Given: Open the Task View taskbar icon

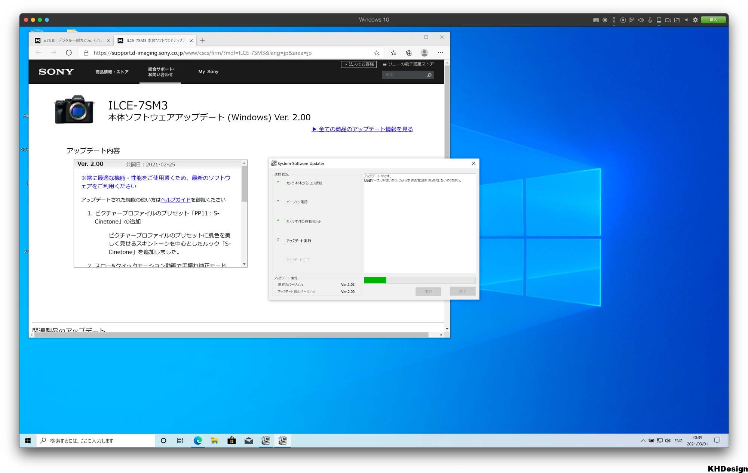Looking at the screenshot, I should click(180, 440).
